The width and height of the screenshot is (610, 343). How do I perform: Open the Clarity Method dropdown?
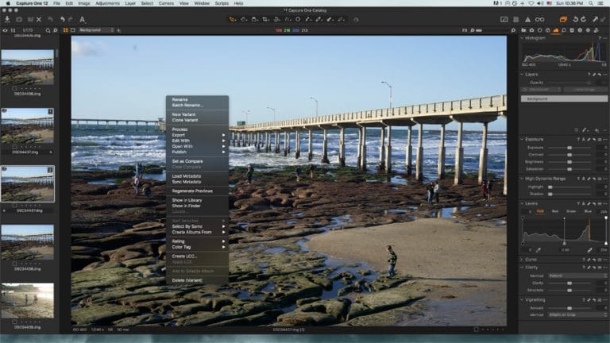tap(577, 276)
